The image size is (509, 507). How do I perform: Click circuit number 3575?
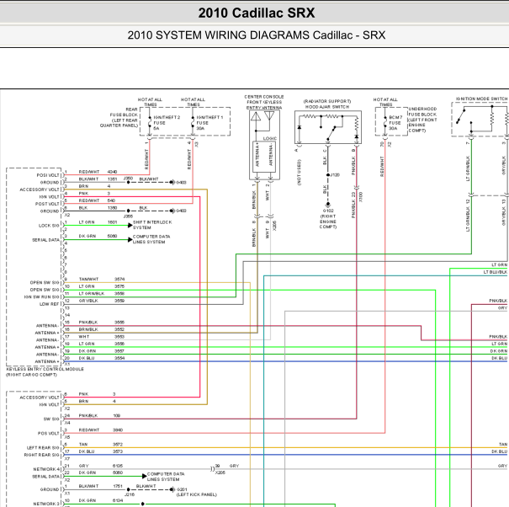[x=119, y=286]
